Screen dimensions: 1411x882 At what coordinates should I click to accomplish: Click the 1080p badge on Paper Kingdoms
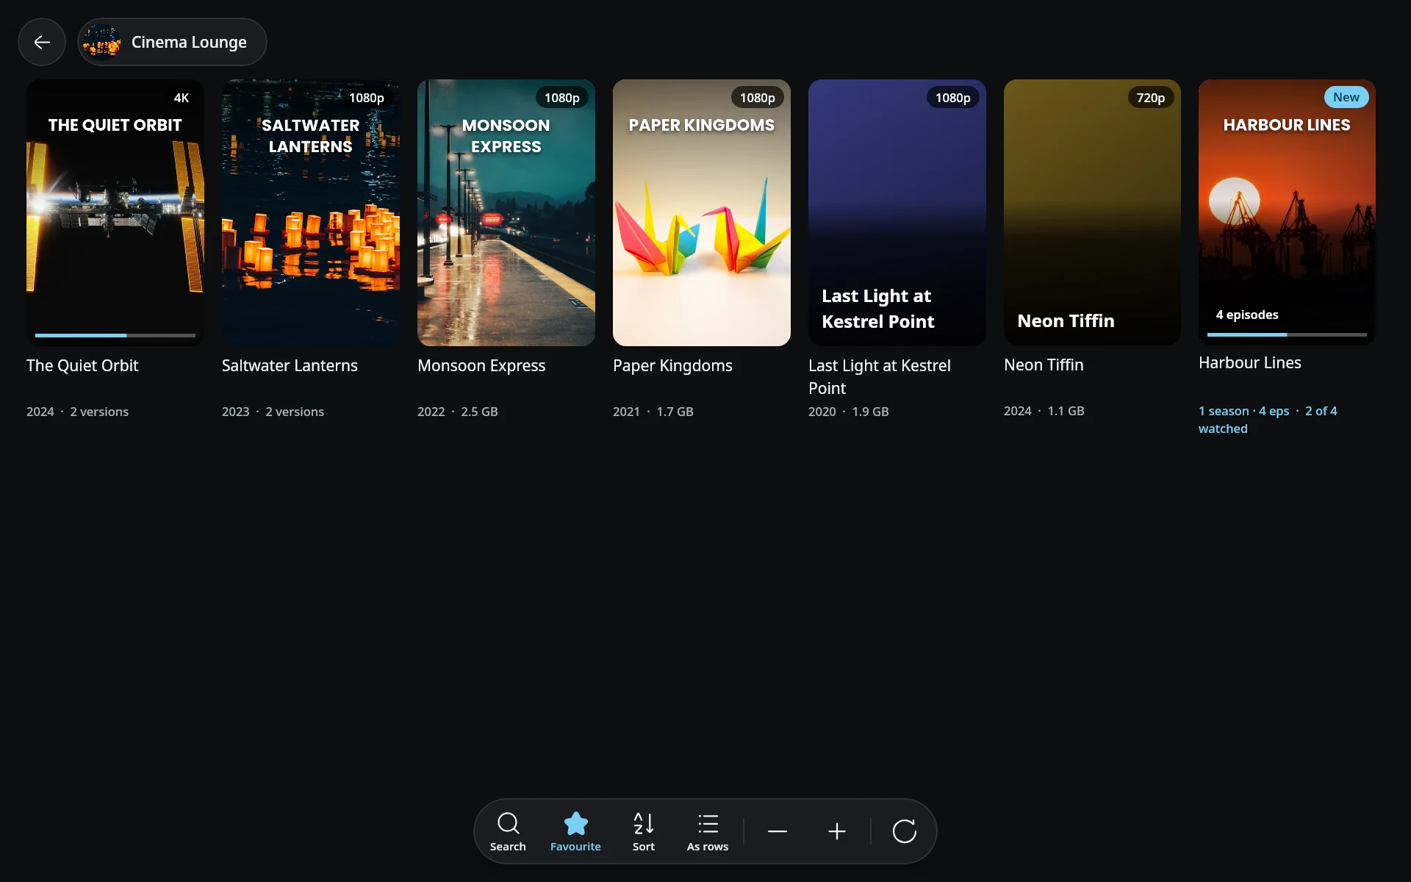758,98
